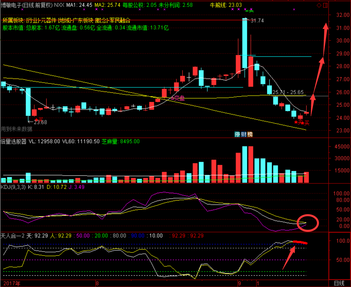Click the teal 停 badge icon

[237, 134]
